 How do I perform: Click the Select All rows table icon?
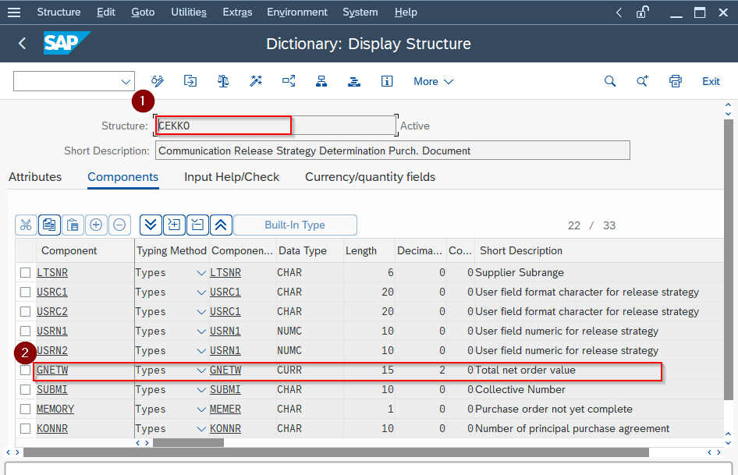point(174,225)
